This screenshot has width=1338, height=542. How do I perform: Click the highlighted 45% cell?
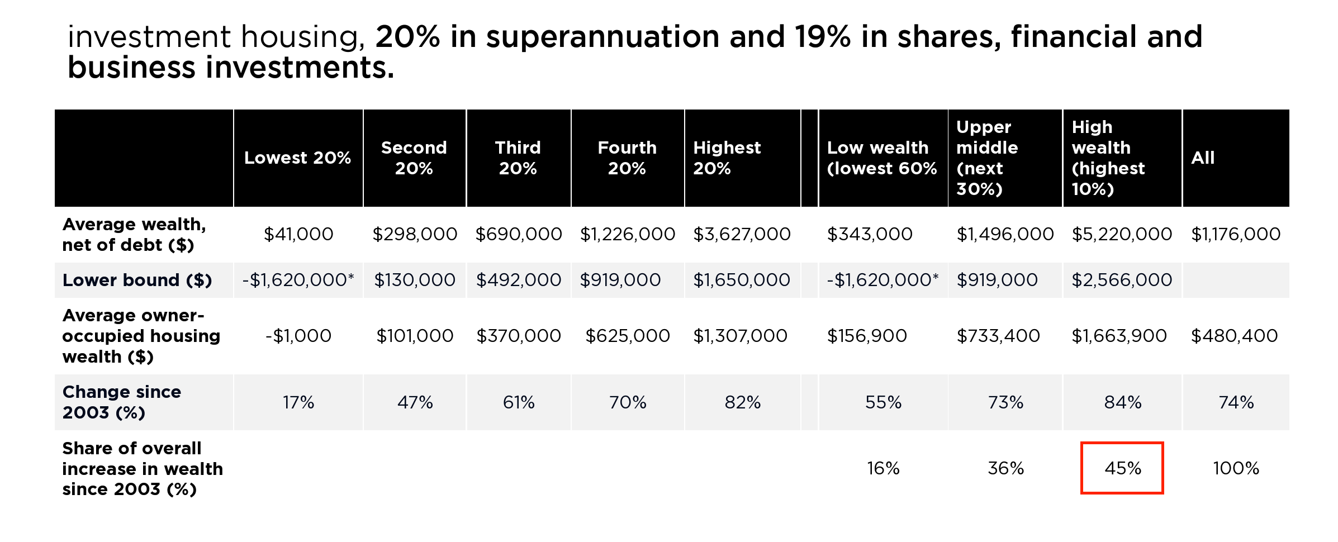point(1122,468)
